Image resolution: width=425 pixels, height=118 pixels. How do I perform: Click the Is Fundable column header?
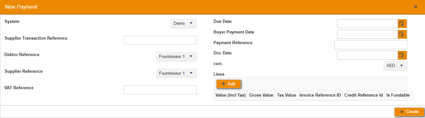[x=398, y=95]
